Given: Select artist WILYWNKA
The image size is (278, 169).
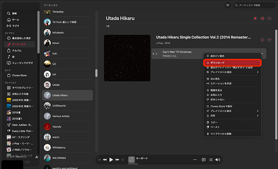Looking at the screenshot, I should 68,158.
